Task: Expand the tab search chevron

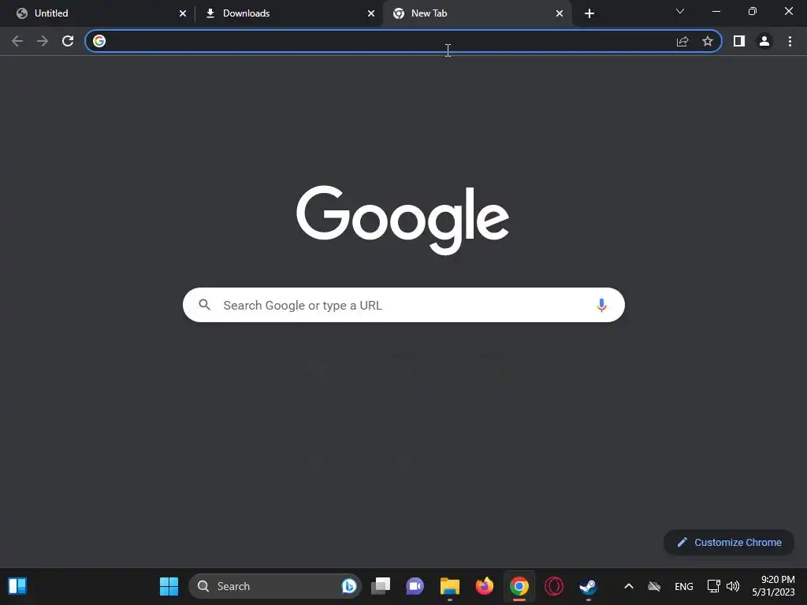Action: 680,11
